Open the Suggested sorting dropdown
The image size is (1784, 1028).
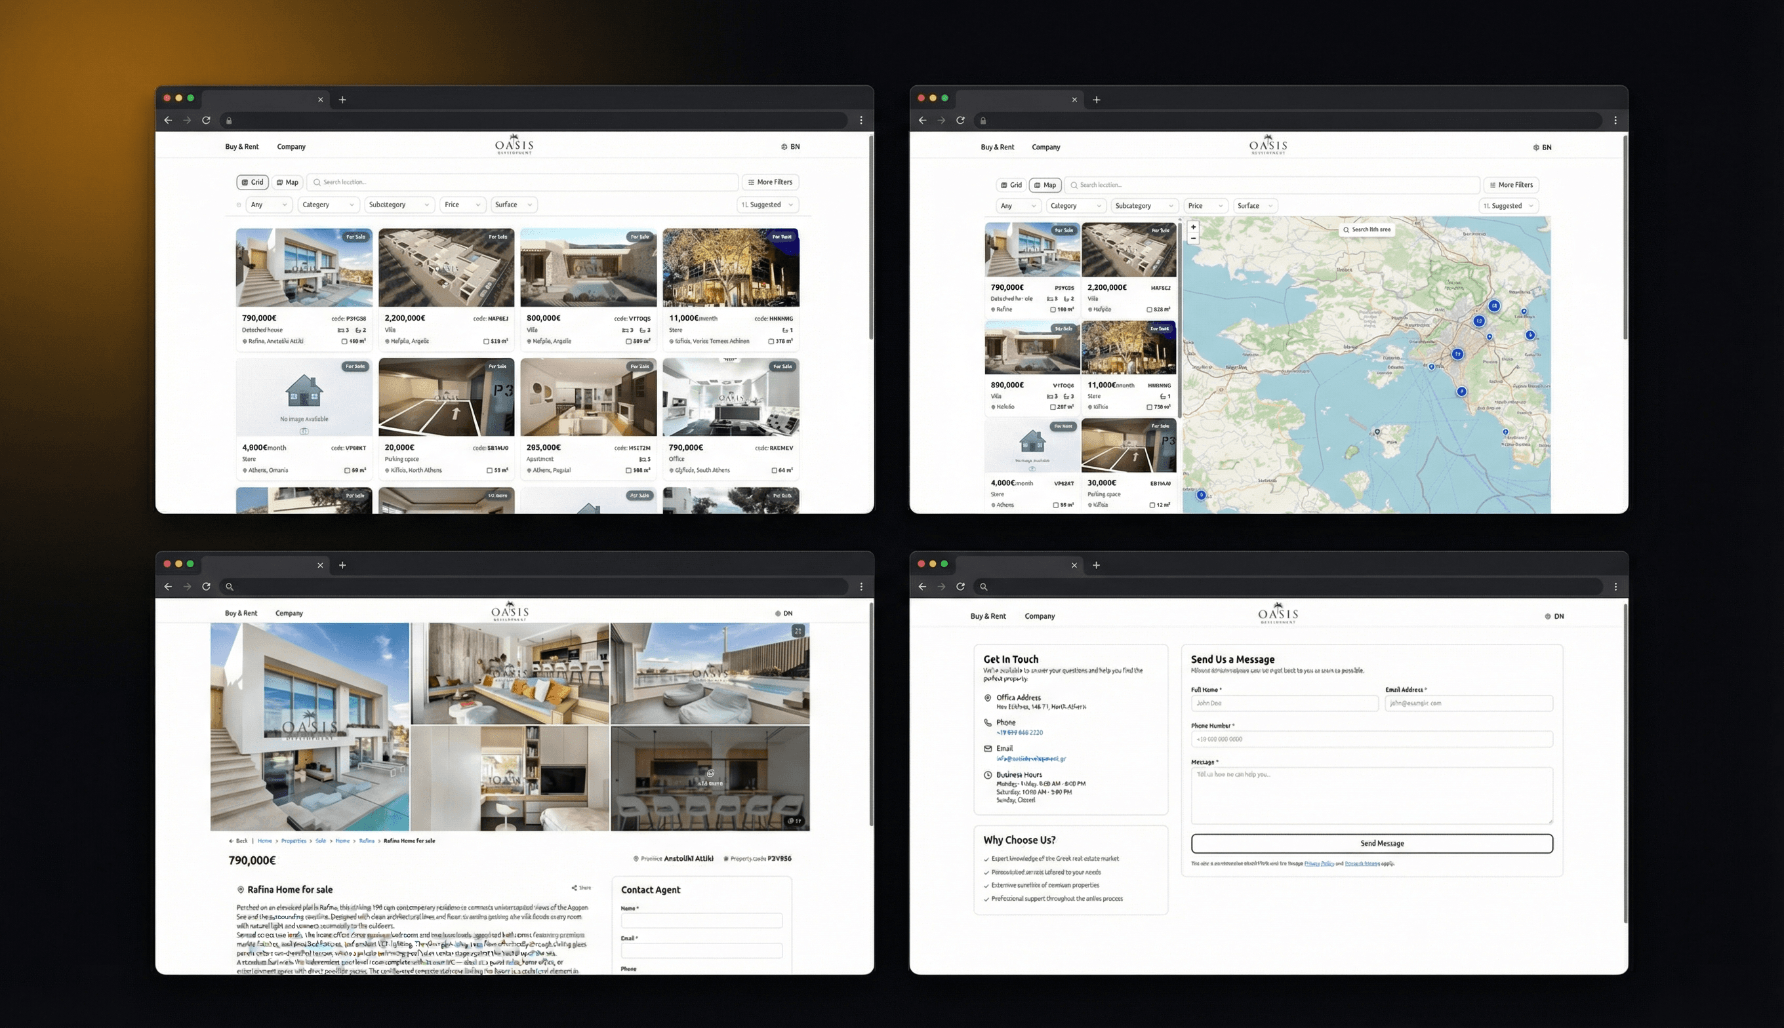point(767,205)
